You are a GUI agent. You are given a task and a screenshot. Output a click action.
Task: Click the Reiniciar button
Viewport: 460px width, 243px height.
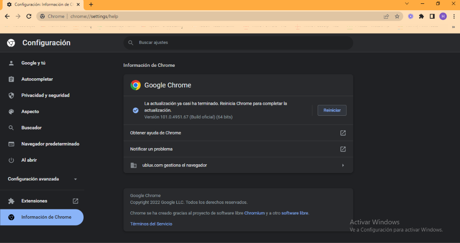[332, 110]
